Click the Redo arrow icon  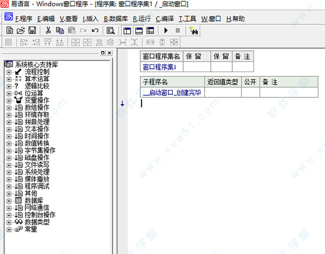(x=83, y=30)
